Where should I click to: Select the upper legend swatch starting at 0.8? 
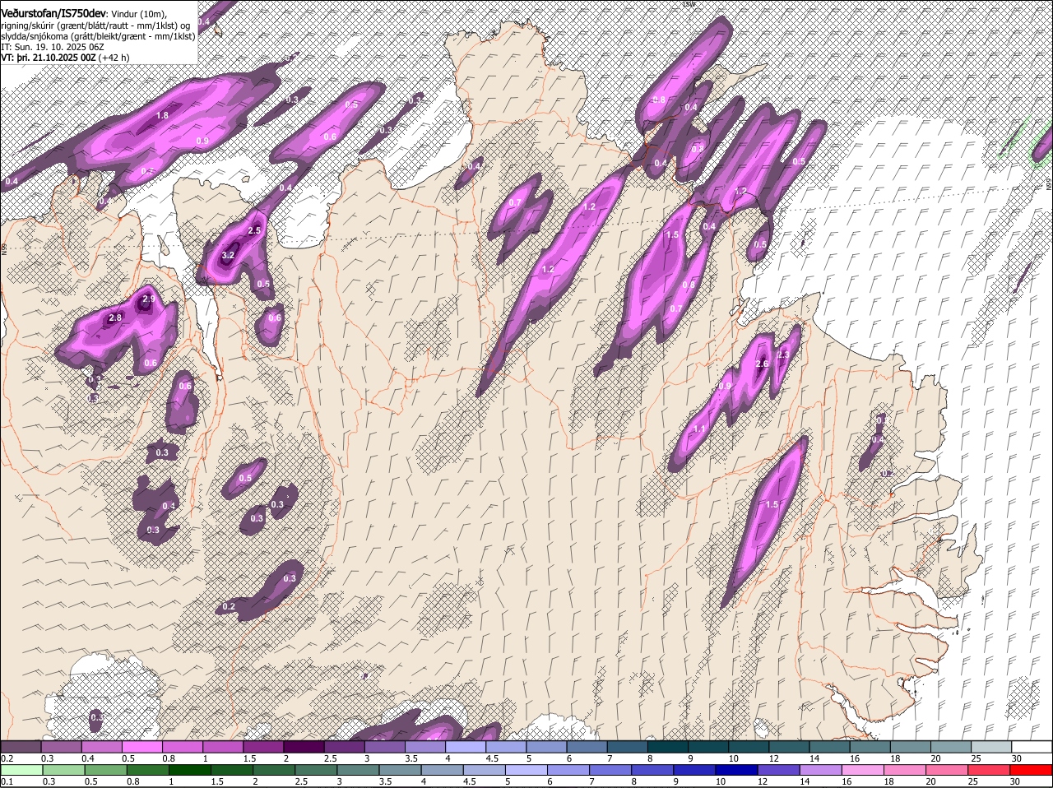(183, 746)
